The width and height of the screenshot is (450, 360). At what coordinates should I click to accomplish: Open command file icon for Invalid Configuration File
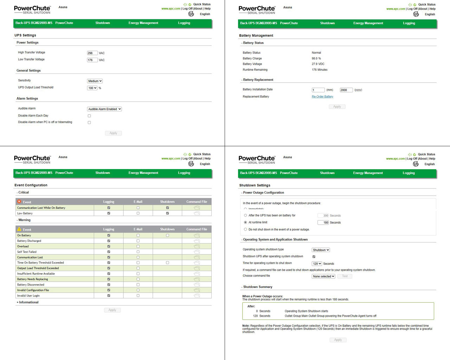[x=197, y=290]
